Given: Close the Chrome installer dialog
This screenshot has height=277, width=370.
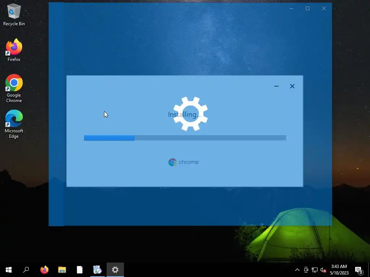Looking at the screenshot, I should 292,86.
